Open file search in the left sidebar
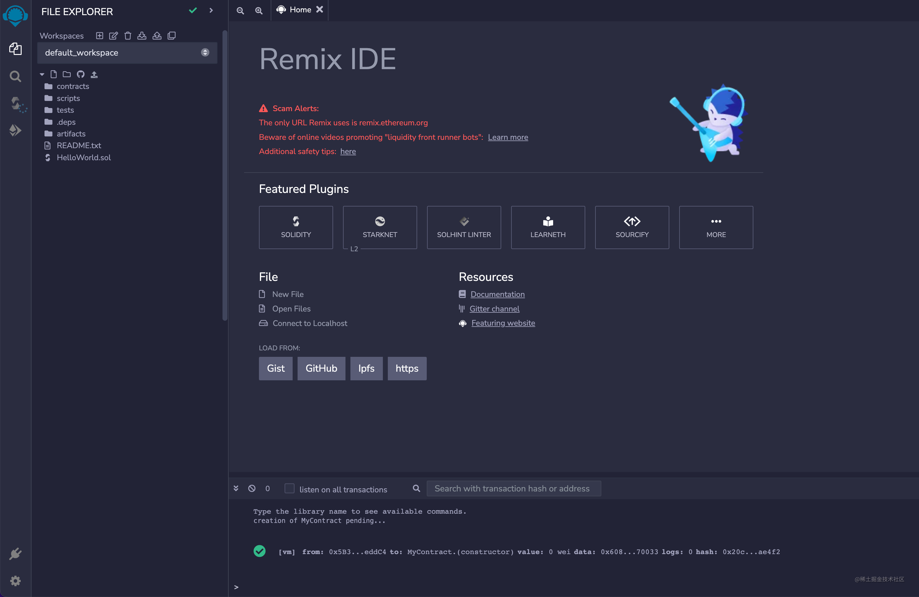Image resolution: width=919 pixels, height=597 pixels. click(x=15, y=76)
